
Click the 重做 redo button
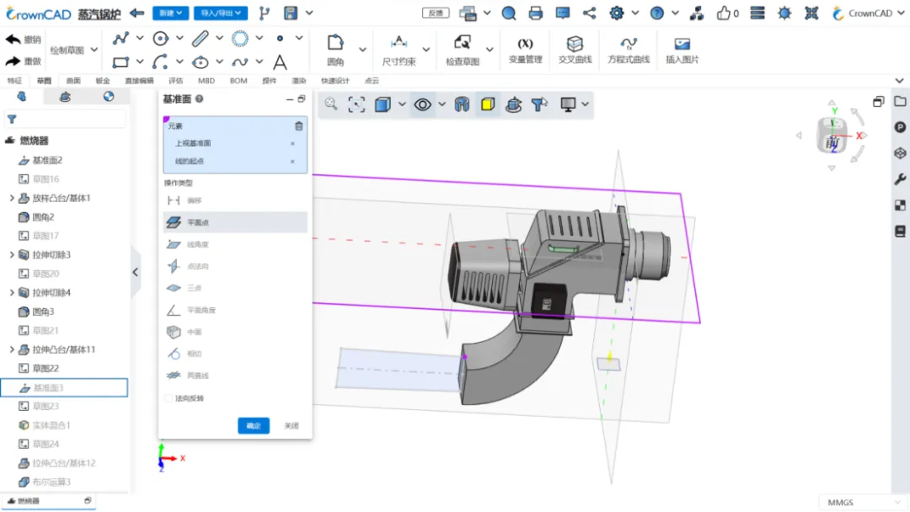click(24, 61)
